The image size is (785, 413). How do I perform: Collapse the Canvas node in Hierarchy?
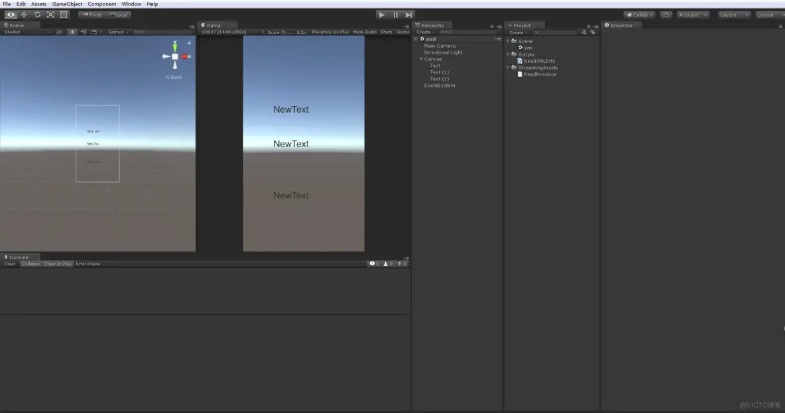[421, 59]
